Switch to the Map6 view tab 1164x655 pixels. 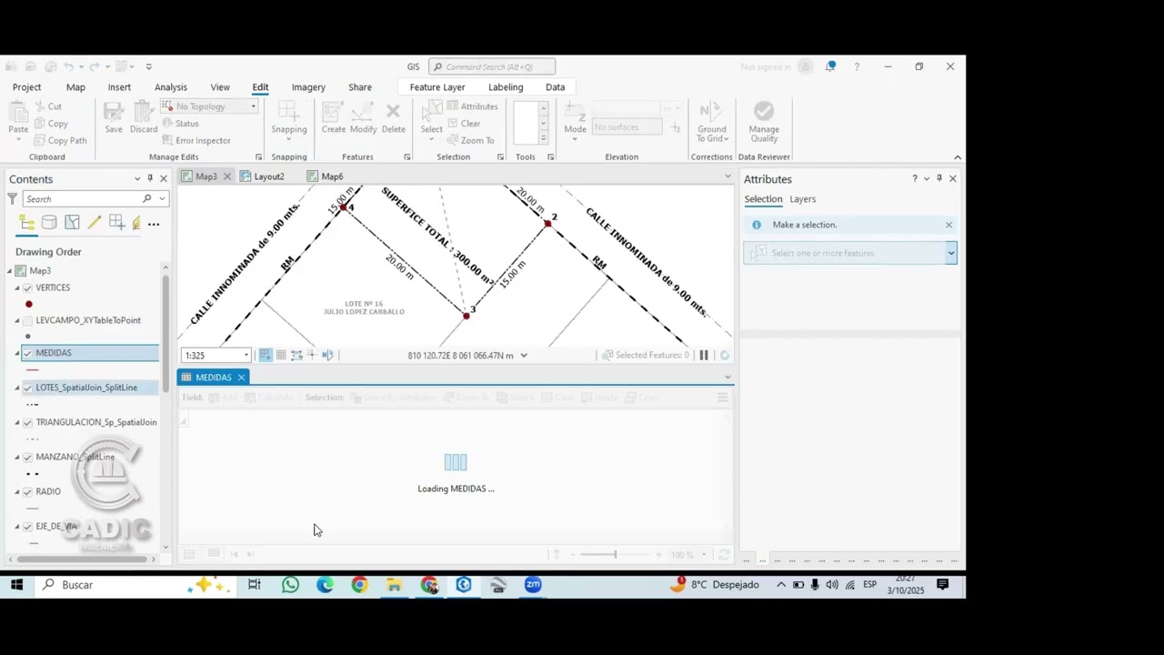coord(326,176)
